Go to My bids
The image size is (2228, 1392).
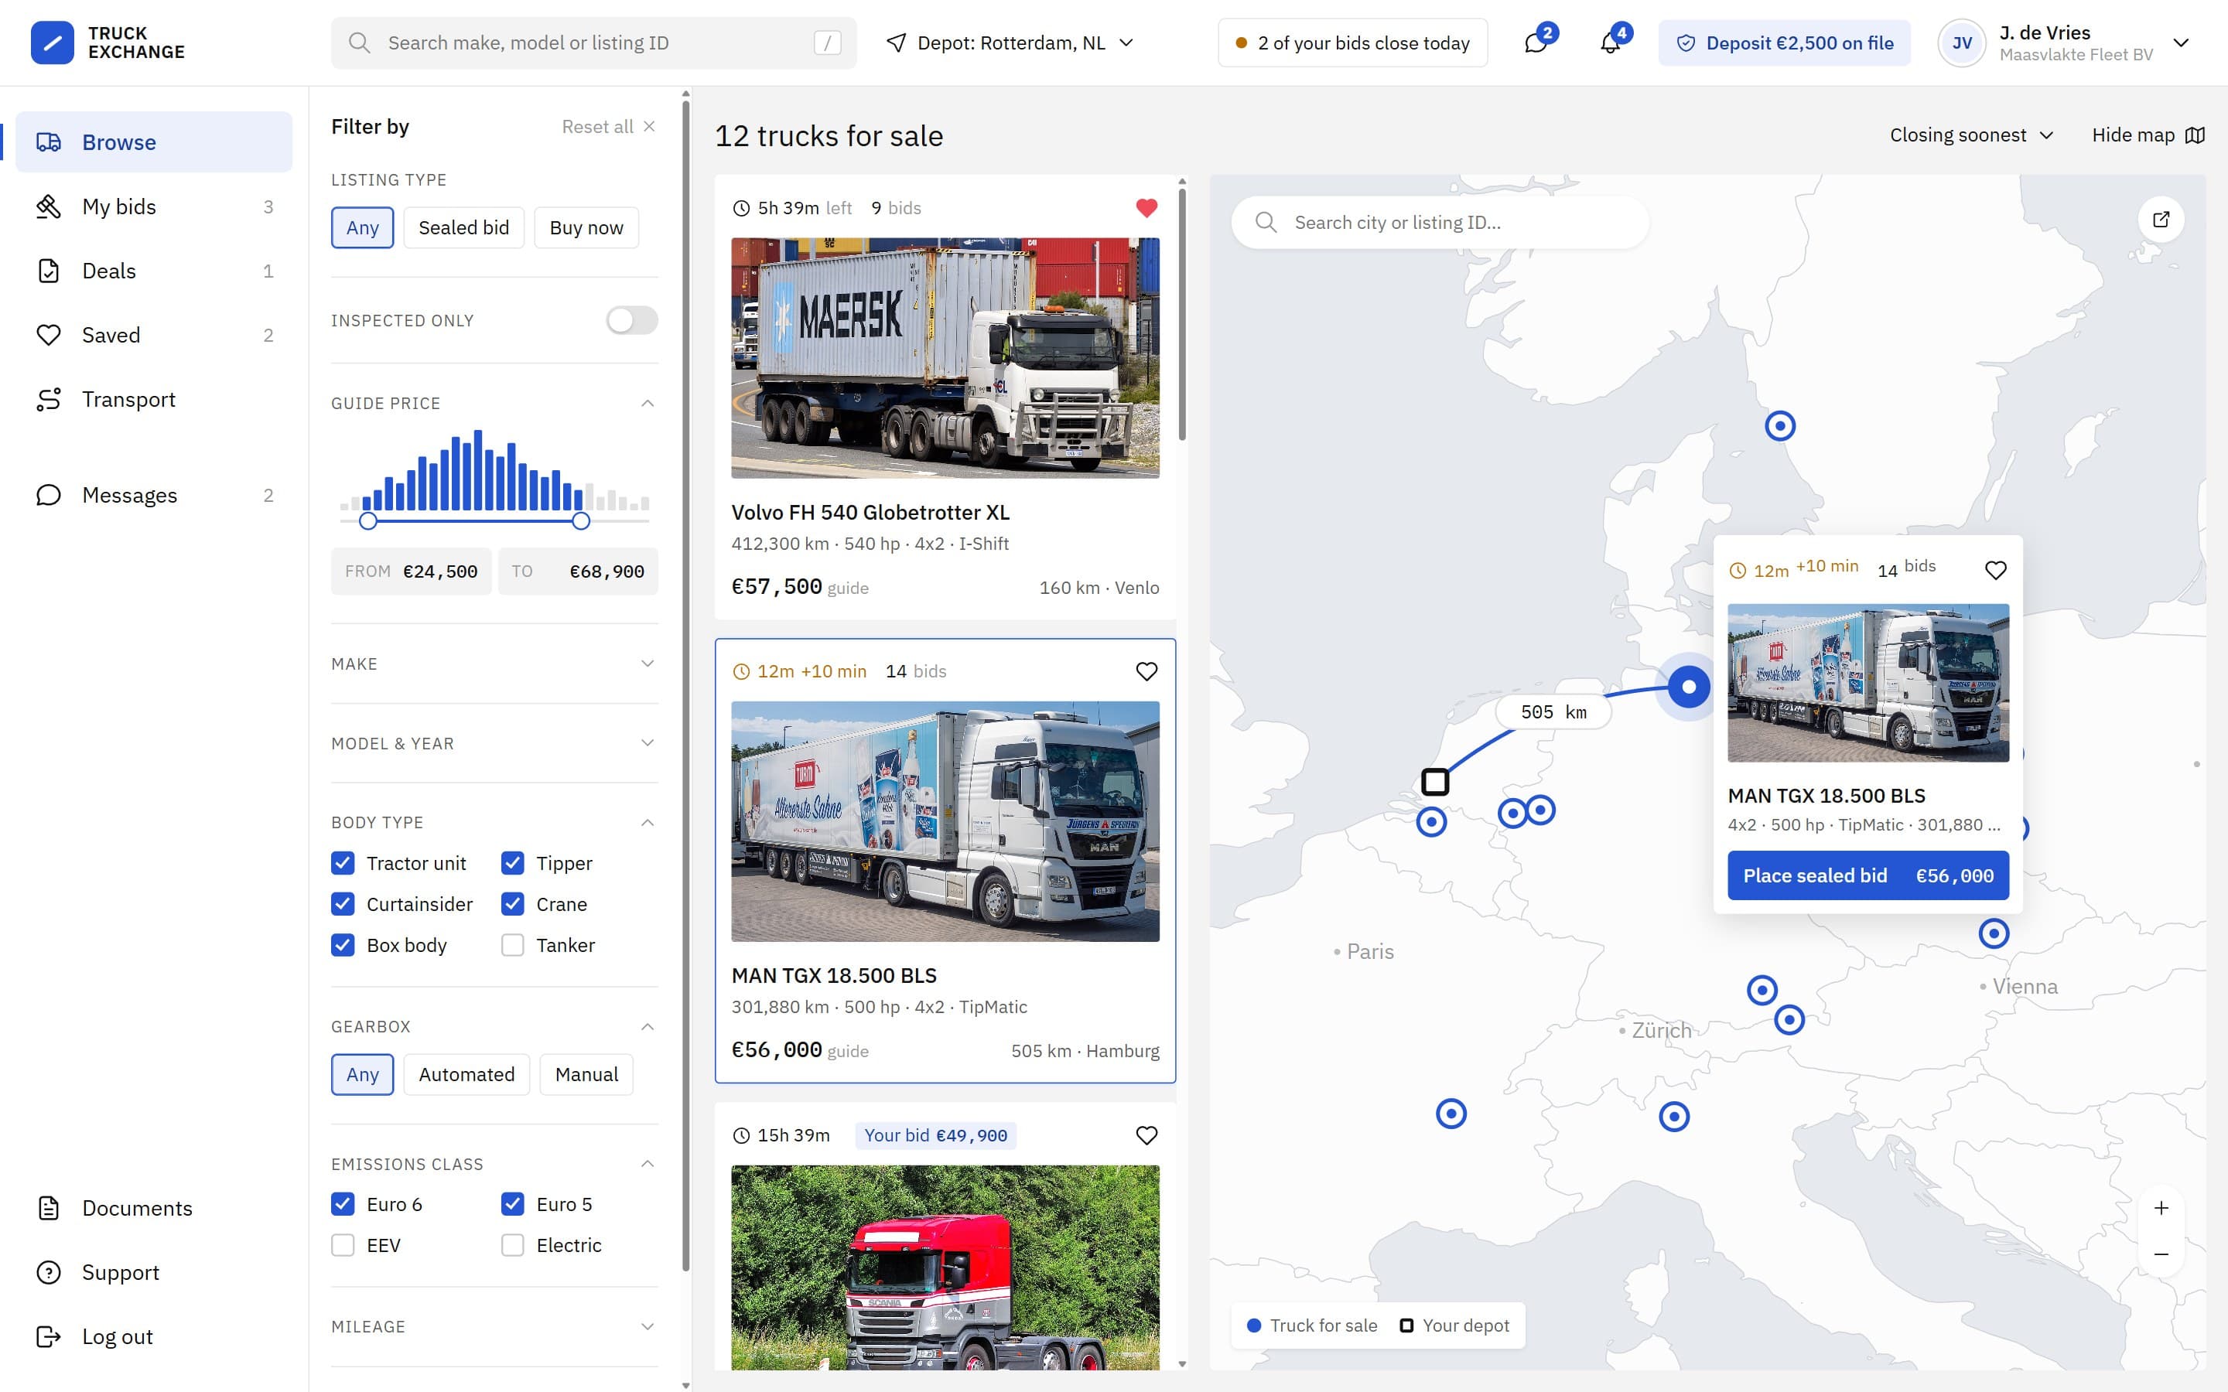[x=154, y=206]
